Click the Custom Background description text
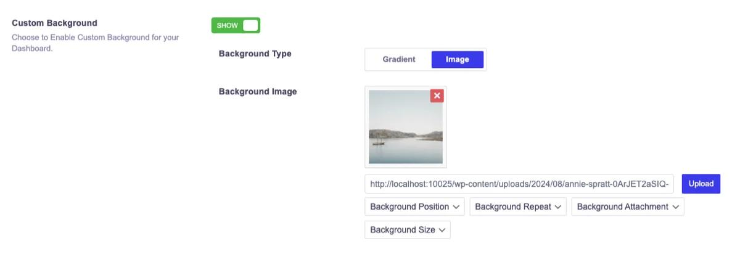 96,43
